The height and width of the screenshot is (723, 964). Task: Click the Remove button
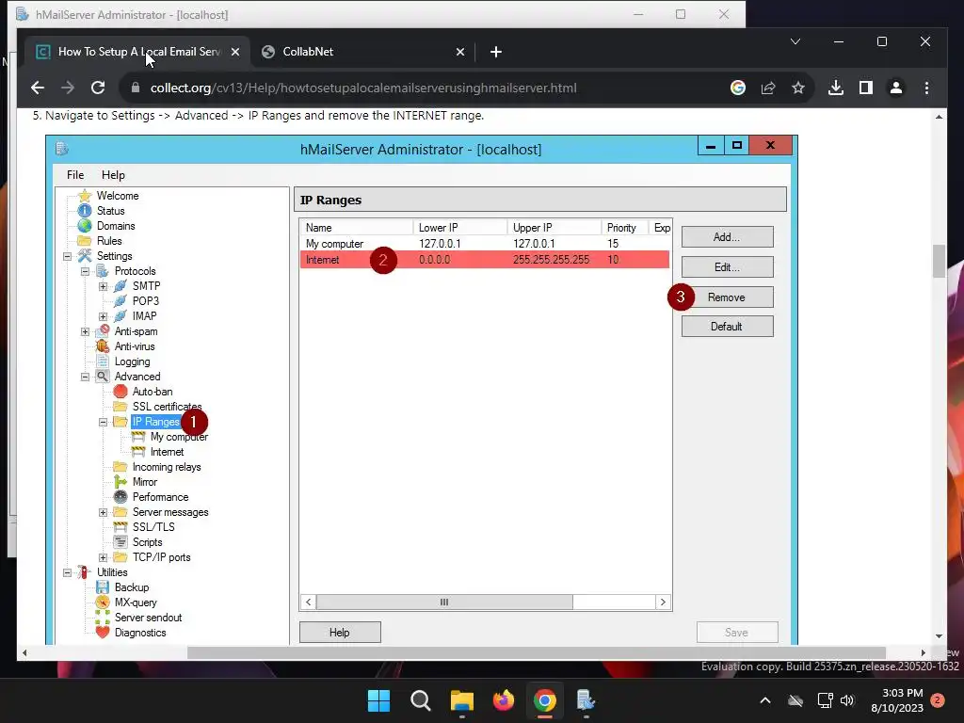pyautogui.click(x=728, y=297)
